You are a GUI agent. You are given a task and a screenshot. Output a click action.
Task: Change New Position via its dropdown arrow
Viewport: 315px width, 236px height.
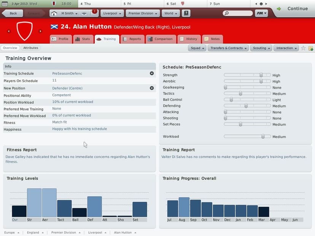click(x=152, y=88)
